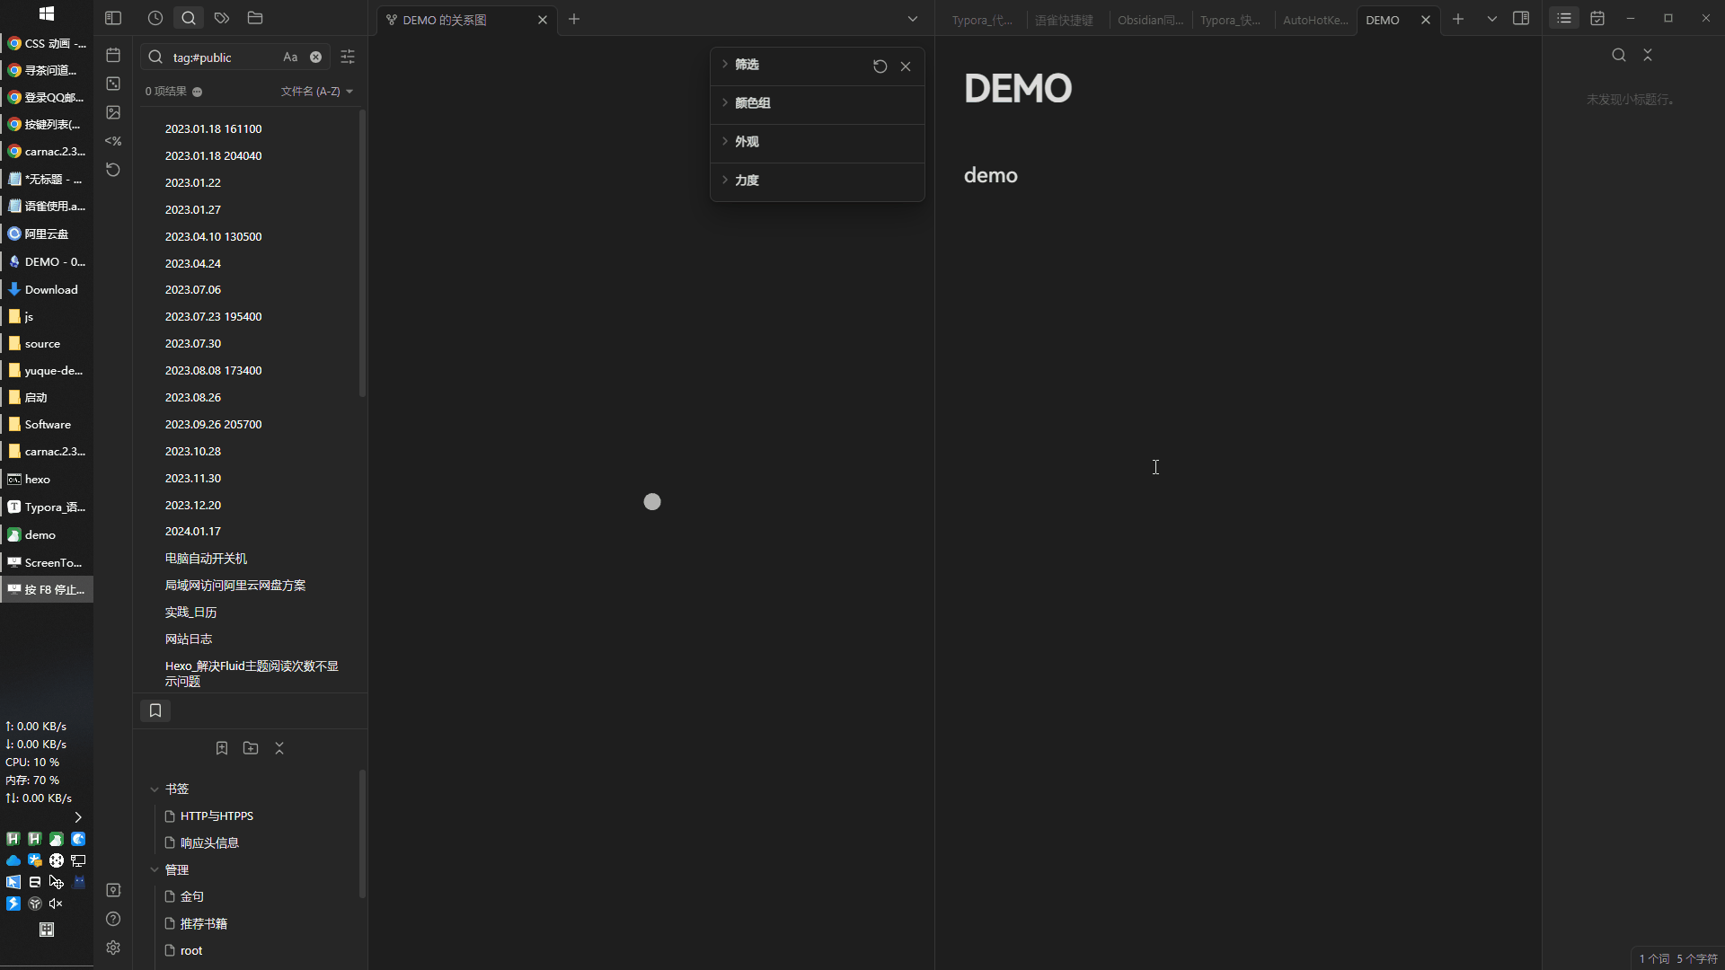Open the daily note calendar icon in ribbon

point(113,55)
